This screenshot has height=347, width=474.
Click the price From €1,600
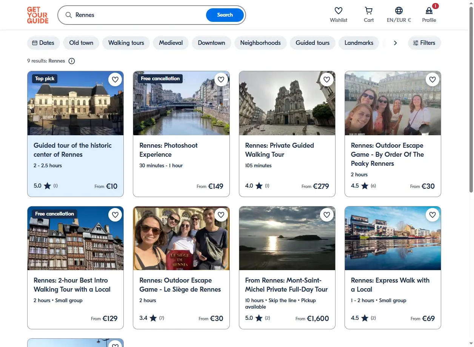[x=312, y=318]
